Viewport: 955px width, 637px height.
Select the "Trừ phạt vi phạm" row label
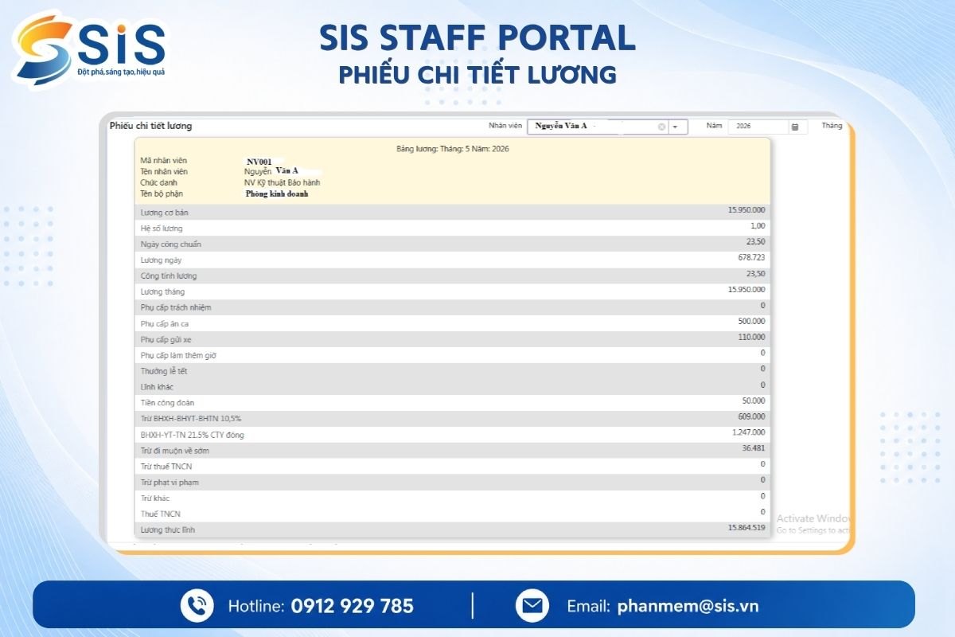pos(169,482)
